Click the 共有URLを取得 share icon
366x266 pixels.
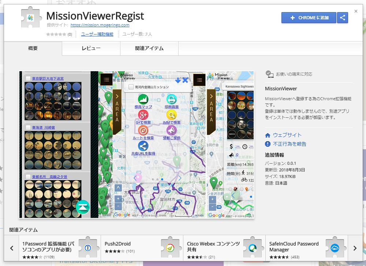click(x=143, y=146)
